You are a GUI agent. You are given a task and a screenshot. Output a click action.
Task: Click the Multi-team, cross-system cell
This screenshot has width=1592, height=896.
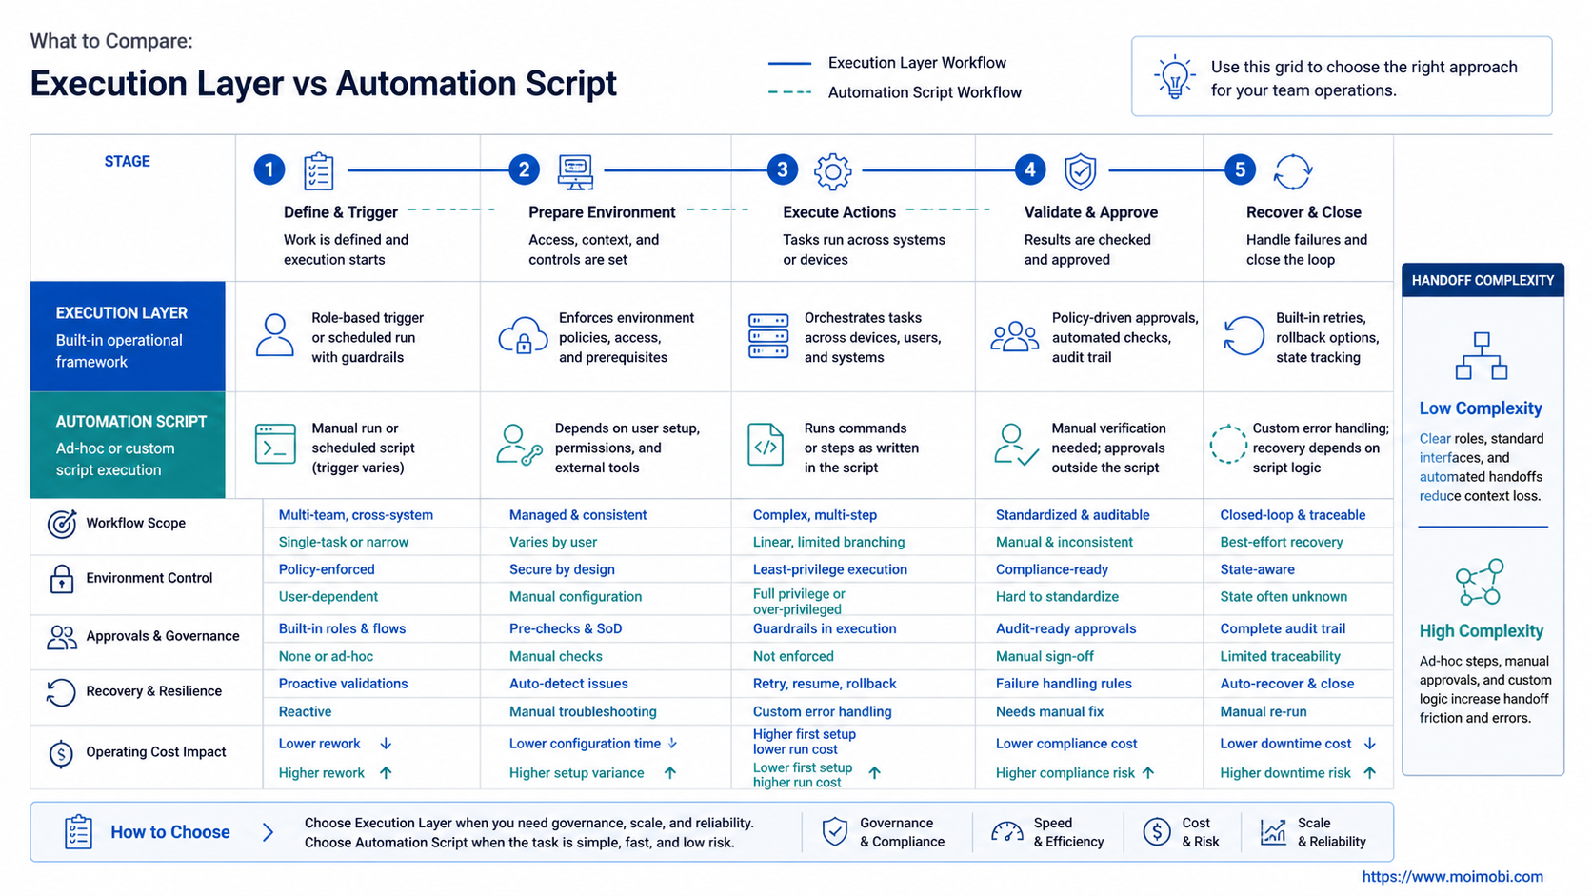click(x=355, y=515)
